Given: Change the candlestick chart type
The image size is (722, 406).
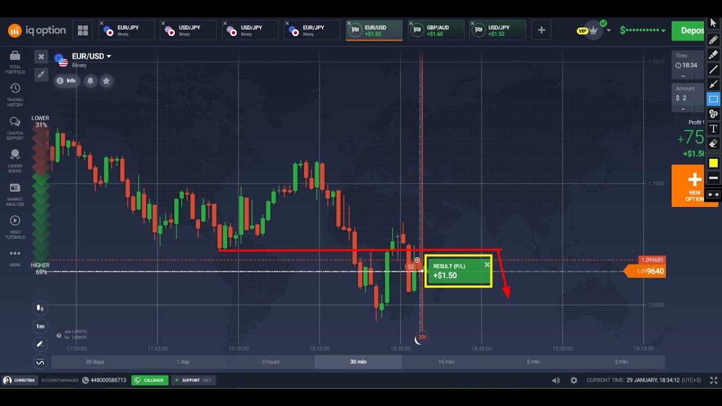Looking at the screenshot, I should (x=40, y=308).
